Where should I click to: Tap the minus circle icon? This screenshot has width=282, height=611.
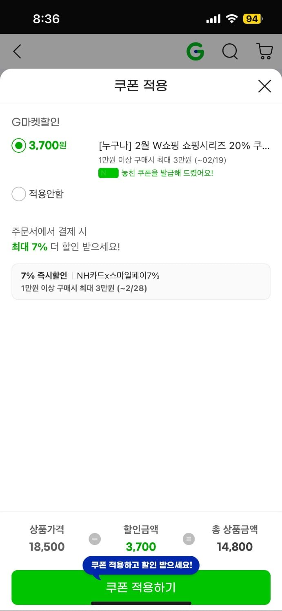coord(95,539)
